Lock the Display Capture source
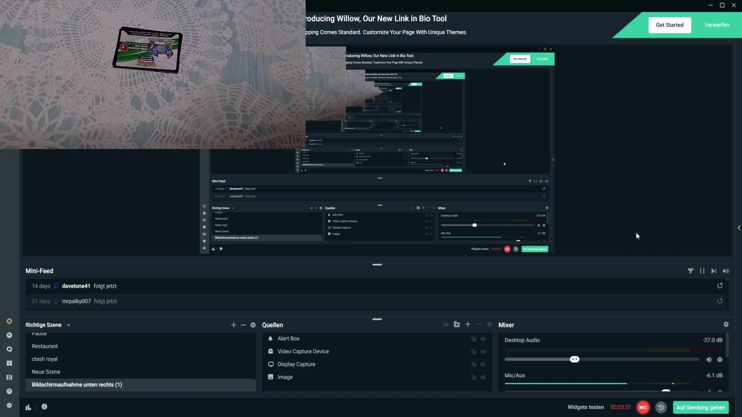 [x=473, y=364]
